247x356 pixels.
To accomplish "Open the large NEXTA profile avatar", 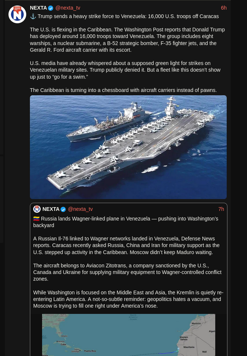I will (17, 14).
